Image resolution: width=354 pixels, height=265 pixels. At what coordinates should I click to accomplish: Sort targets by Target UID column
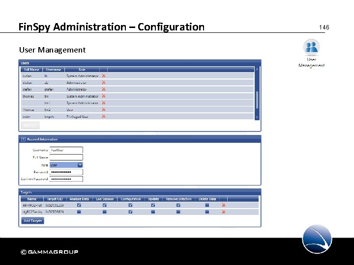pos(55,199)
